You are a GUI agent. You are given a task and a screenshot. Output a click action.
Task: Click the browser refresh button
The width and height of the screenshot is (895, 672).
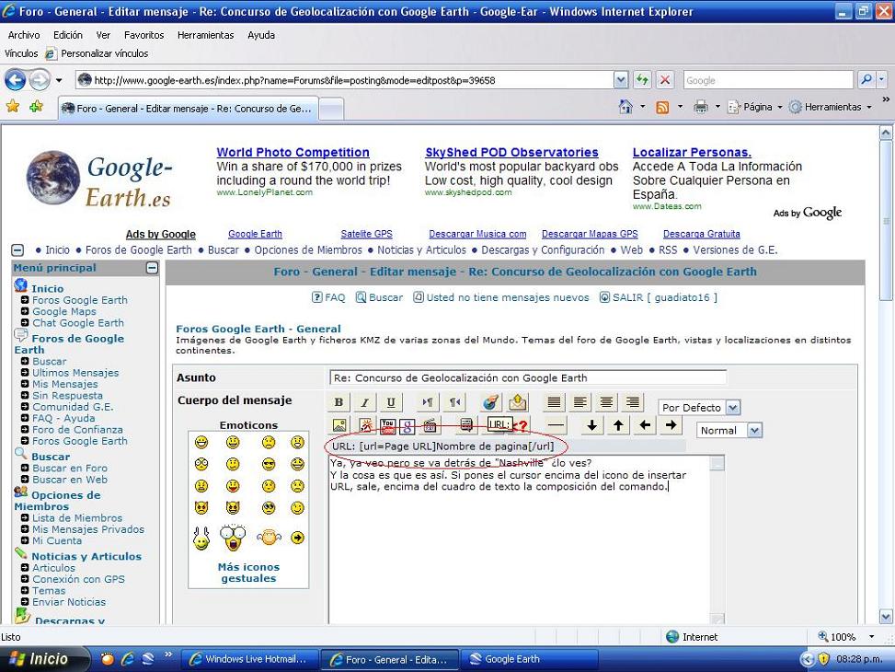[643, 80]
